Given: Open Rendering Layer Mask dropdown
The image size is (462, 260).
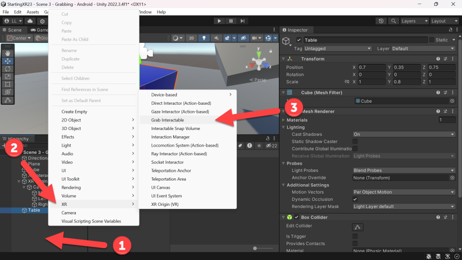Looking at the screenshot, I should [x=404, y=206].
